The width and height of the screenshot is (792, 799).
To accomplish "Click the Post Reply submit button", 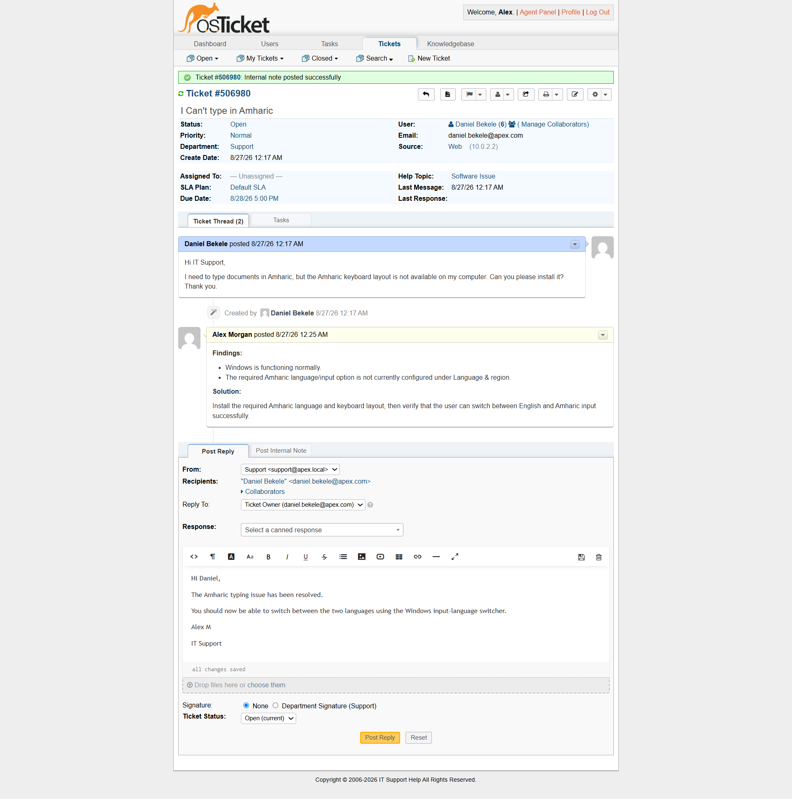I will click(380, 738).
